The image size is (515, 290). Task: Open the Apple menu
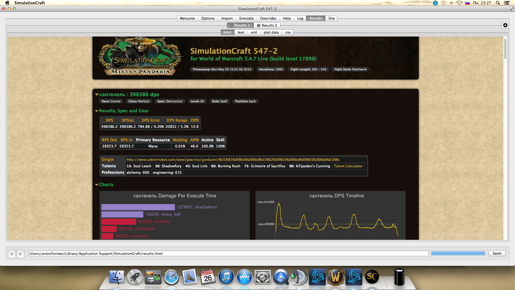click(7, 3)
